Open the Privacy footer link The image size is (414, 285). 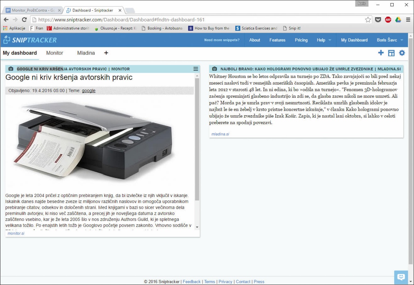[225, 282]
